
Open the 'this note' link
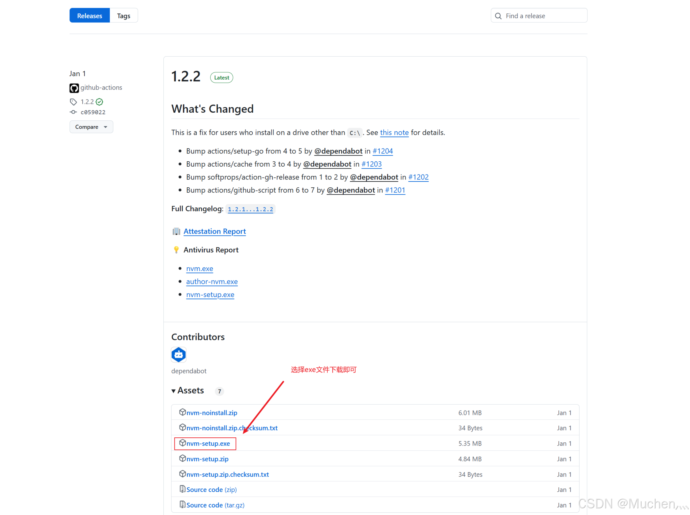point(394,132)
